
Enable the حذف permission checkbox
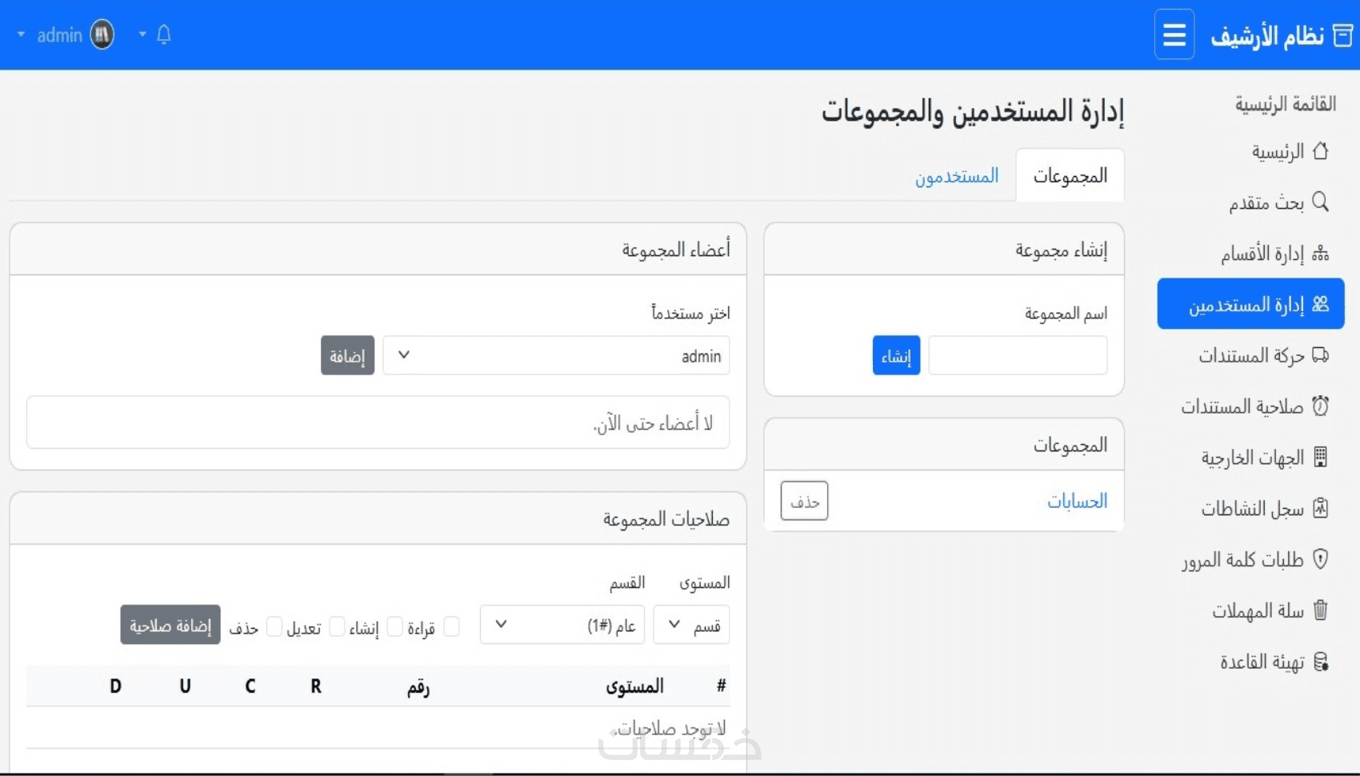(x=274, y=626)
